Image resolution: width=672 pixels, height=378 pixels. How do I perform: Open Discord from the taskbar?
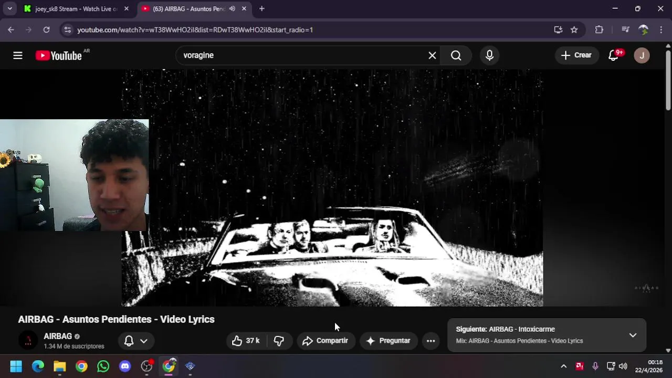click(x=125, y=366)
